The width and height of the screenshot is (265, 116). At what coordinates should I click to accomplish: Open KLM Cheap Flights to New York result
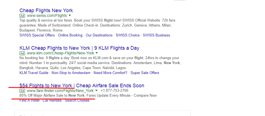pyautogui.click(x=79, y=48)
